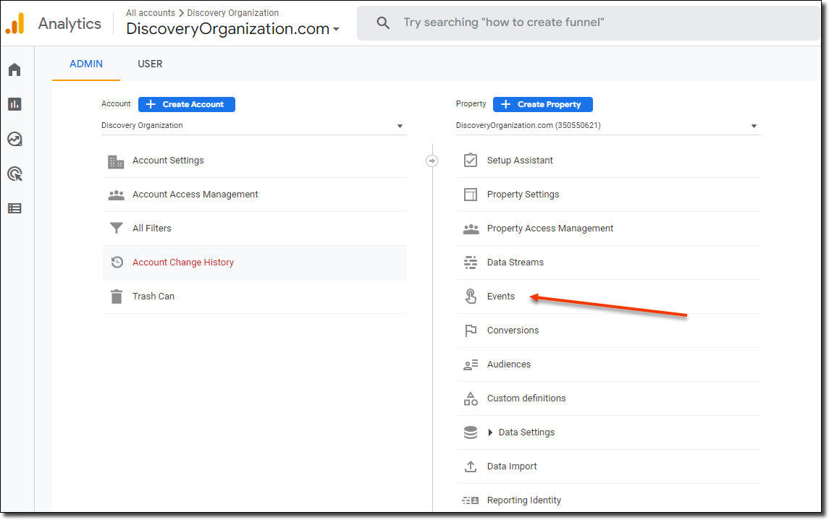The height and width of the screenshot is (520, 829).
Task: Click the Create Account button
Action: (187, 105)
